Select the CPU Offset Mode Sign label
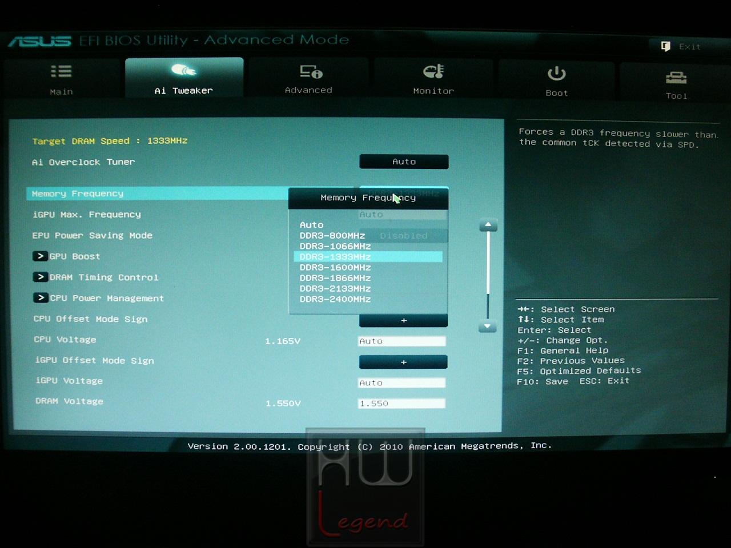 pyautogui.click(x=90, y=319)
